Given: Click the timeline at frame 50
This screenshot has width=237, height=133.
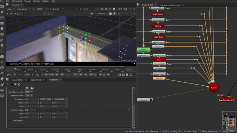Looking at the screenshot, I should tap(69, 70).
